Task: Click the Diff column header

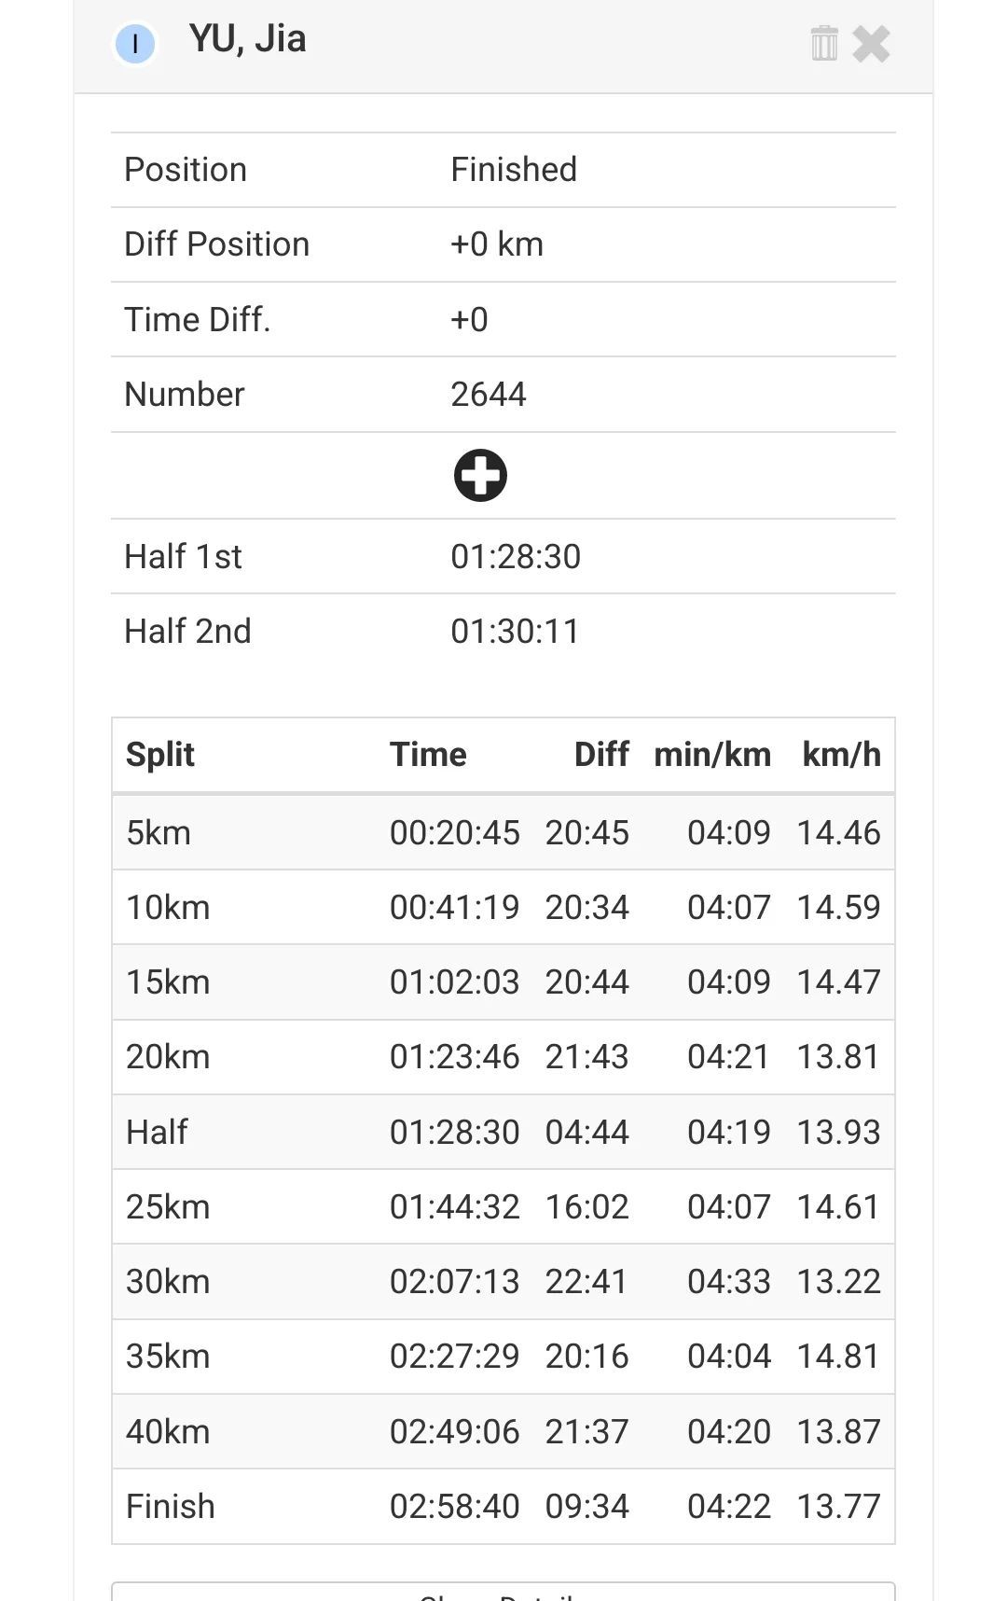Action: [601, 755]
